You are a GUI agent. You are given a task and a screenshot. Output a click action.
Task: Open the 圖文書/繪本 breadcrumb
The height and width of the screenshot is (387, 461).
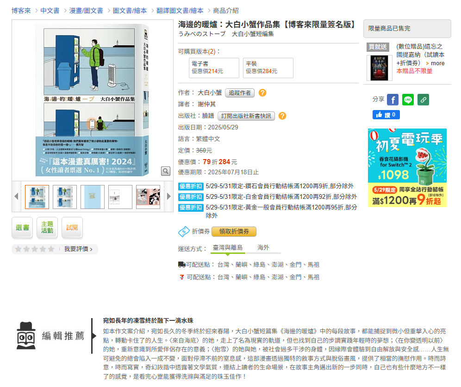(130, 11)
